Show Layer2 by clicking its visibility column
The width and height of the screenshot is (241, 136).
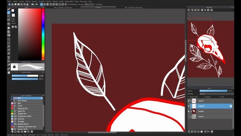pos(189,116)
